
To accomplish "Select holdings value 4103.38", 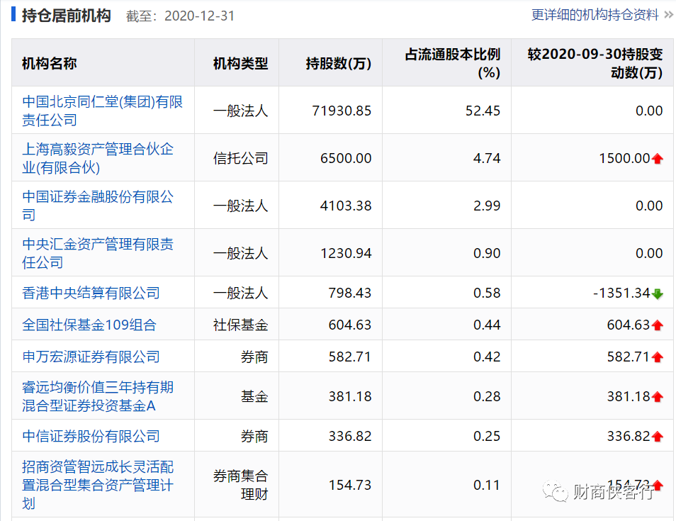I will click(x=346, y=206).
